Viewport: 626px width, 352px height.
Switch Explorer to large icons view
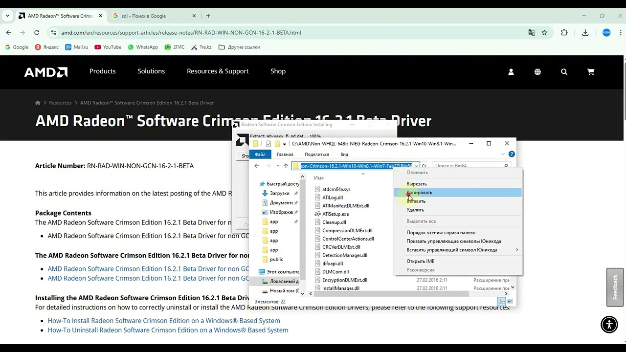point(510,301)
